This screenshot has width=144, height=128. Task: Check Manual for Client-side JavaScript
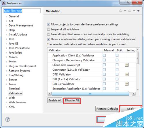pos(104,65)
